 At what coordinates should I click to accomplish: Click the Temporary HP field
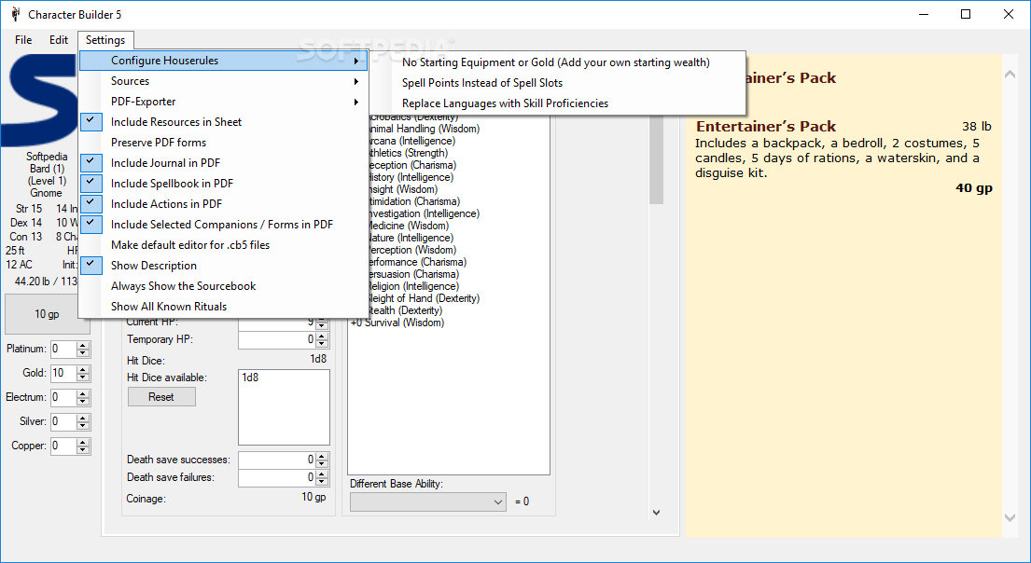click(277, 339)
